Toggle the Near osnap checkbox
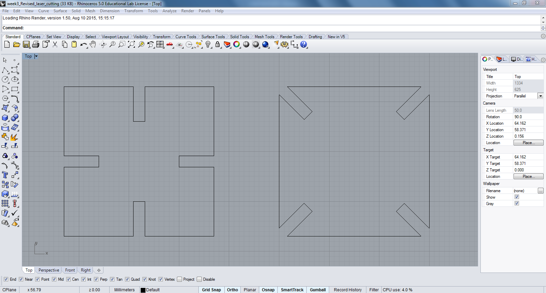The height and width of the screenshot is (293, 546). [21, 279]
